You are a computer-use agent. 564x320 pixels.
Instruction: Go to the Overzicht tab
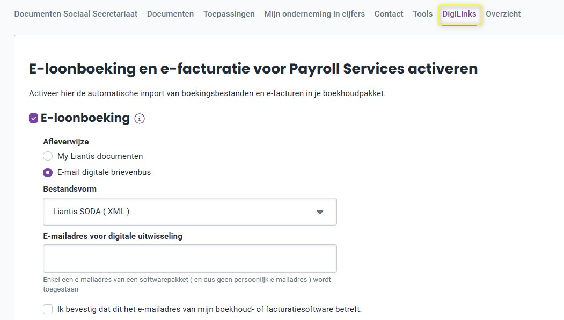pyautogui.click(x=503, y=14)
